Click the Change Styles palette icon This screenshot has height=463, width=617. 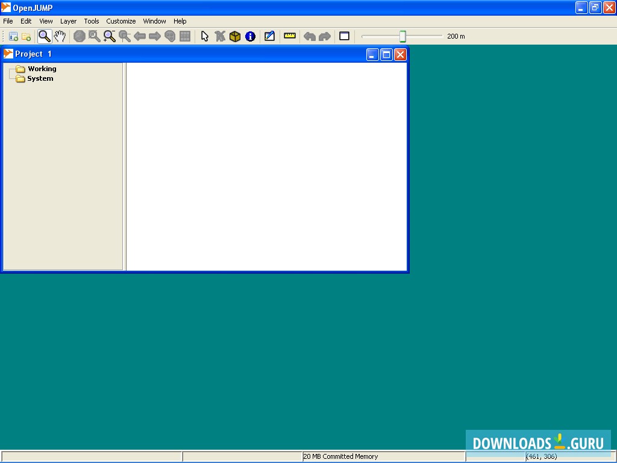[170, 36]
